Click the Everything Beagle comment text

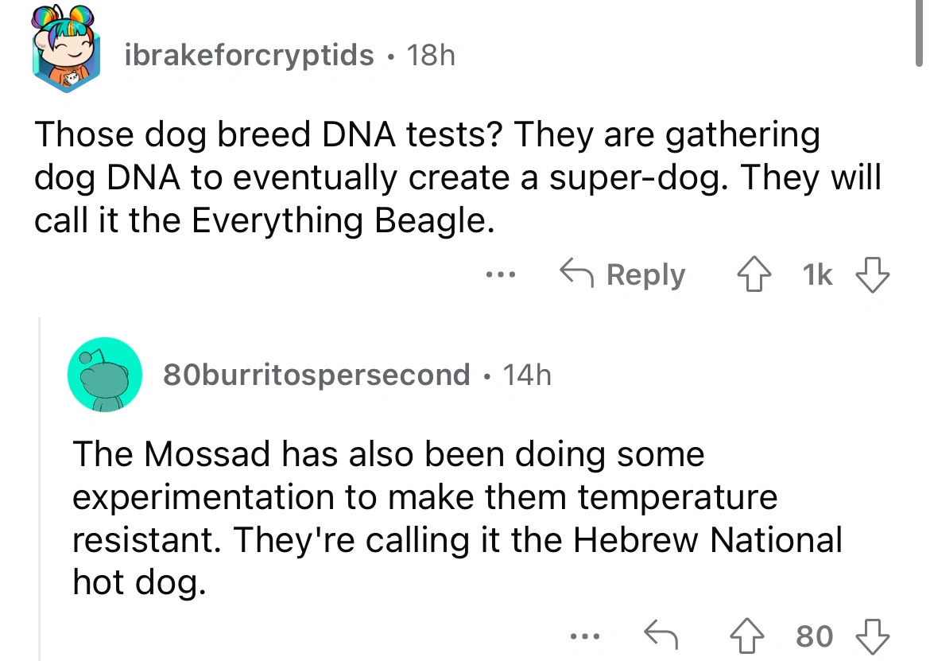(457, 177)
